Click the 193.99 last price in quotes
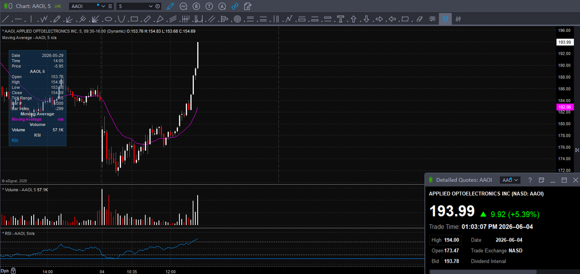Screen dimensions: 580x274 click(452, 212)
